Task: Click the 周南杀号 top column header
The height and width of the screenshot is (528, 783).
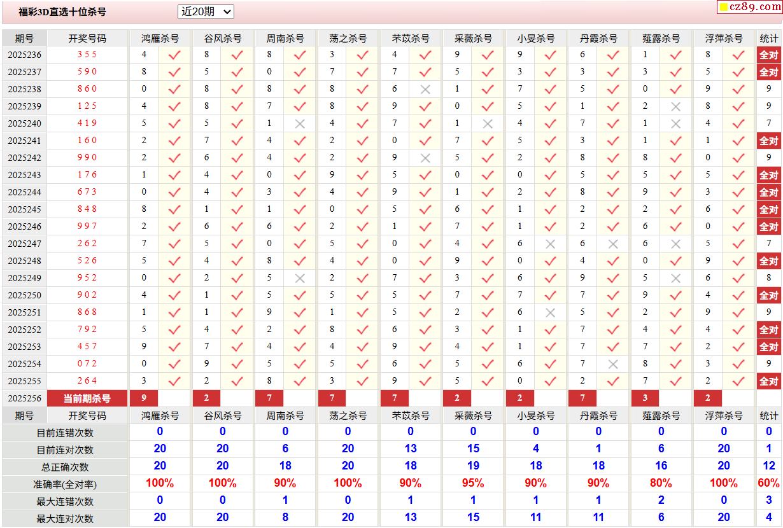Action: click(285, 38)
